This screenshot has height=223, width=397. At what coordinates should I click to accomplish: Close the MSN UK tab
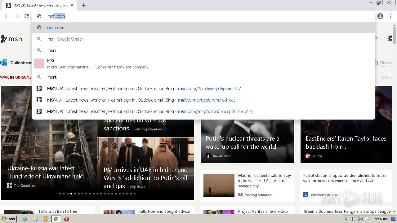click(x=72, y=5)
